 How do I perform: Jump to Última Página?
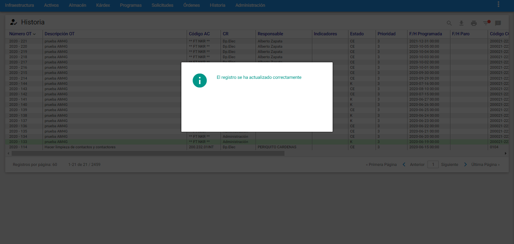(x=486, y=164)
